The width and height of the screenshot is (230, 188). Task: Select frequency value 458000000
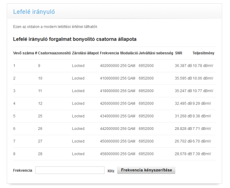point(109,154)
